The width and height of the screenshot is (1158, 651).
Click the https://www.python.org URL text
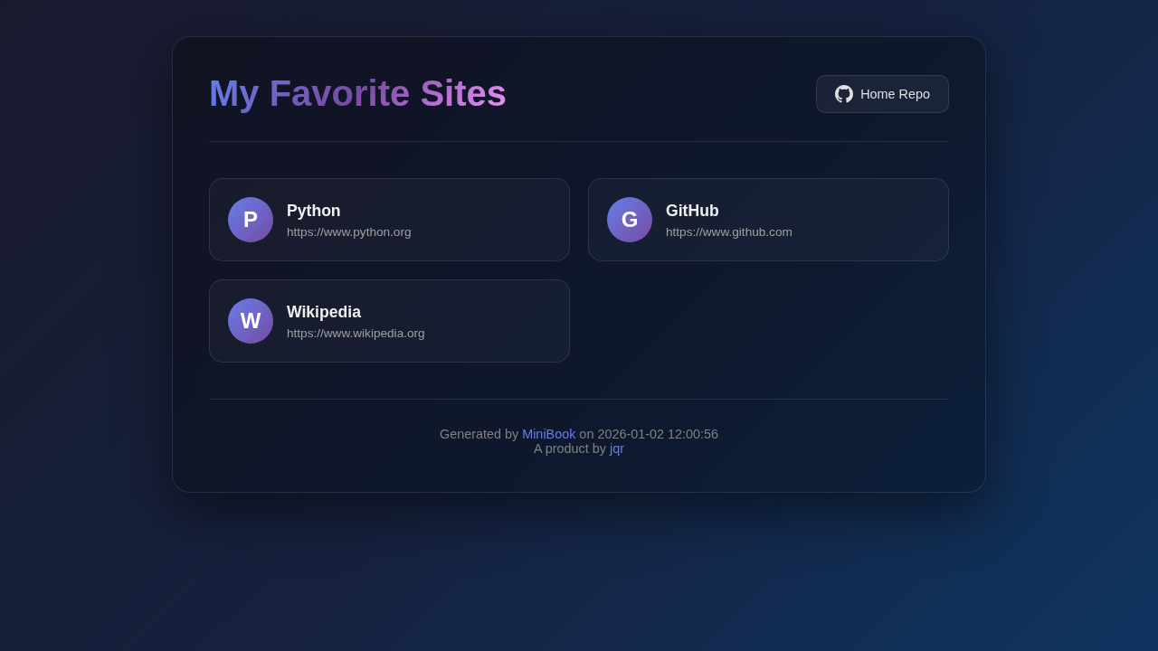(x=348, y=232)
